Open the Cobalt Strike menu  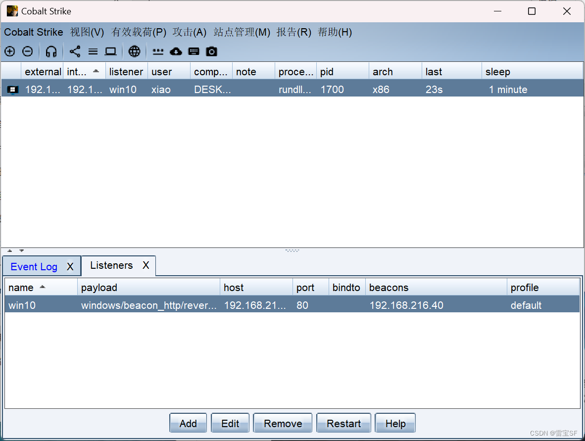coord(34,32)
